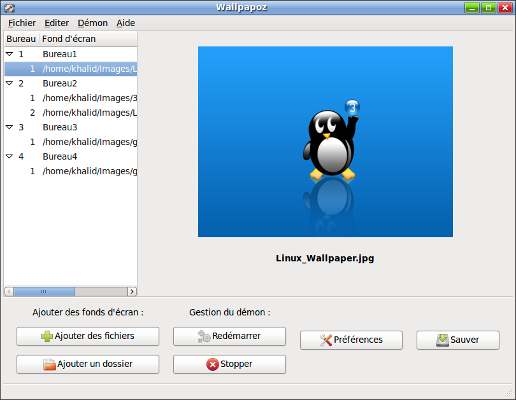Click the tools icon on Préférences
This screenshot has width=516, height=400.
(326, 340)
